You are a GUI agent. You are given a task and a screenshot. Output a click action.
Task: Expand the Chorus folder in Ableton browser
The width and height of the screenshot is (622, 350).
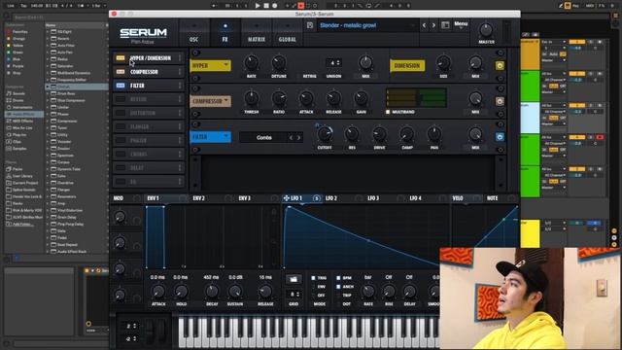click(x=48, y=87)
